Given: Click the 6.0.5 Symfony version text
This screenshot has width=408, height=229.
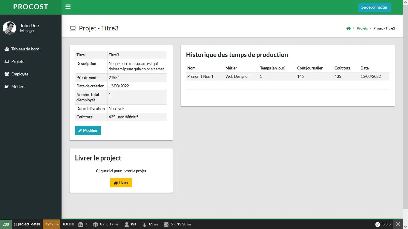Looking at the screenshot, I should [386, 224].
